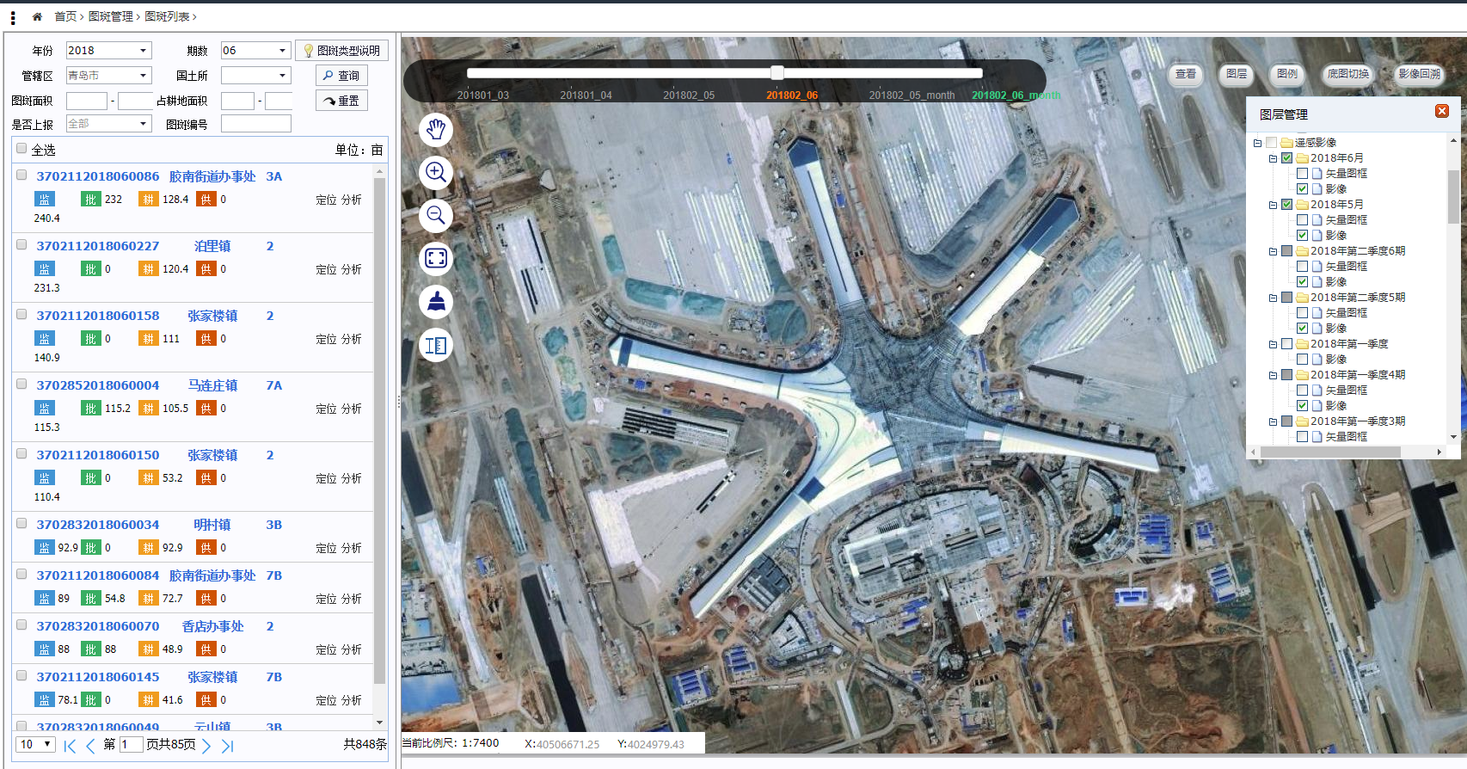1467x769 pixels.
Task: Collapse the 遥感影像 tree root
Action: point(1257,143)
